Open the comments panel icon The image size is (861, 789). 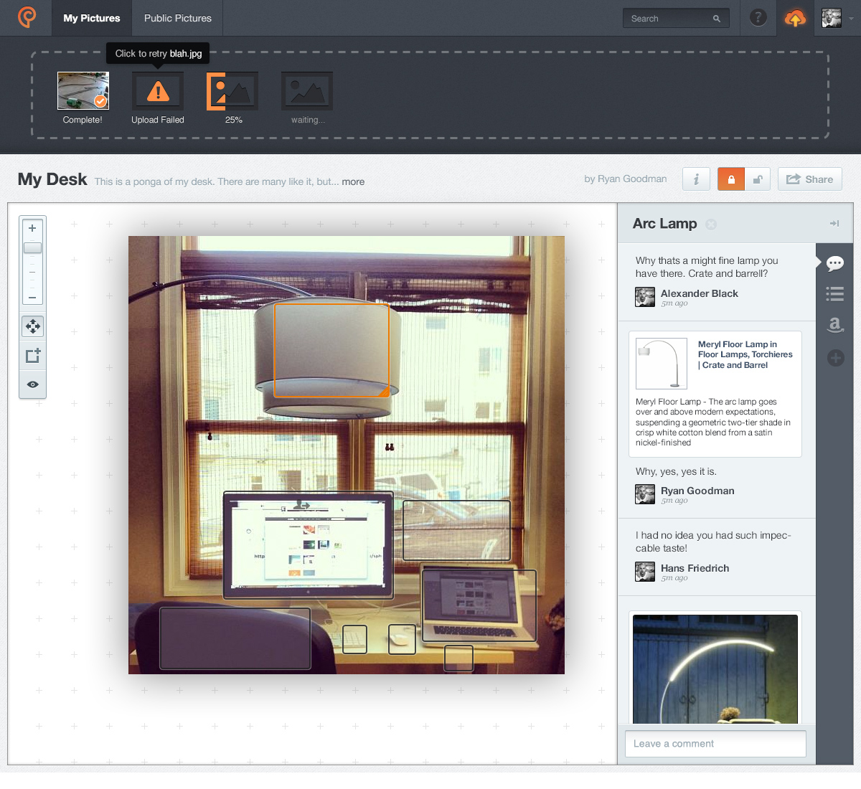(834, 264)
